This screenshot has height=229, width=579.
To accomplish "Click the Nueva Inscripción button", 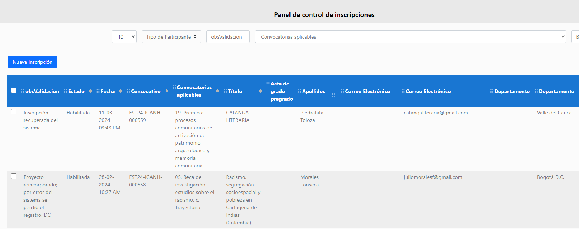I will coord(33,62).
